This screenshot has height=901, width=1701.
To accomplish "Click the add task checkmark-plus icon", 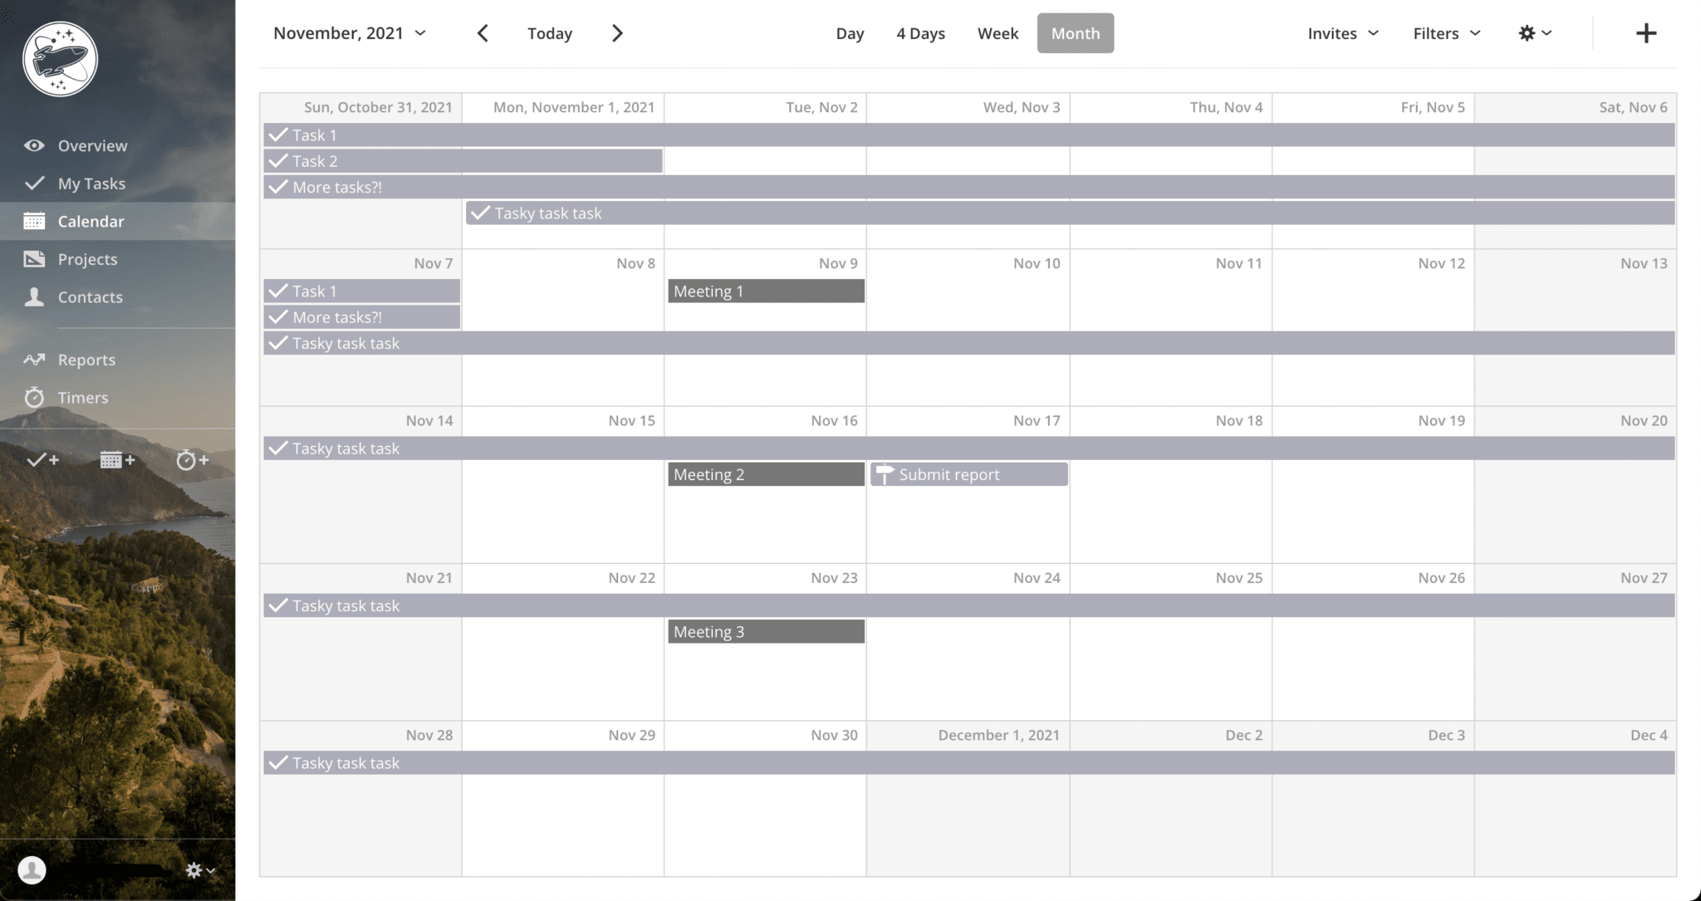I will pyautogui.click(x=43, y=459).
